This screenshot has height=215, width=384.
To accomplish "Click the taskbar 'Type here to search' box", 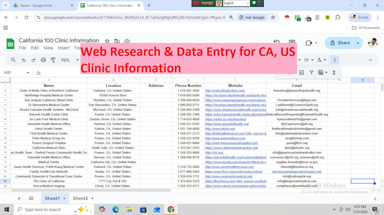I will [x=54, y=209].
